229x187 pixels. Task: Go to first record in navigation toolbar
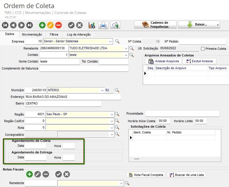coord(5,25)
